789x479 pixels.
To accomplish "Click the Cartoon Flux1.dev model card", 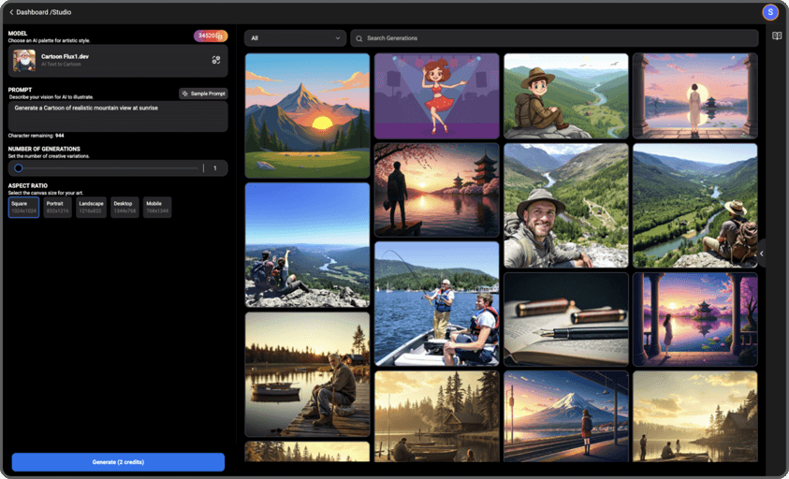I will point(118,61).
